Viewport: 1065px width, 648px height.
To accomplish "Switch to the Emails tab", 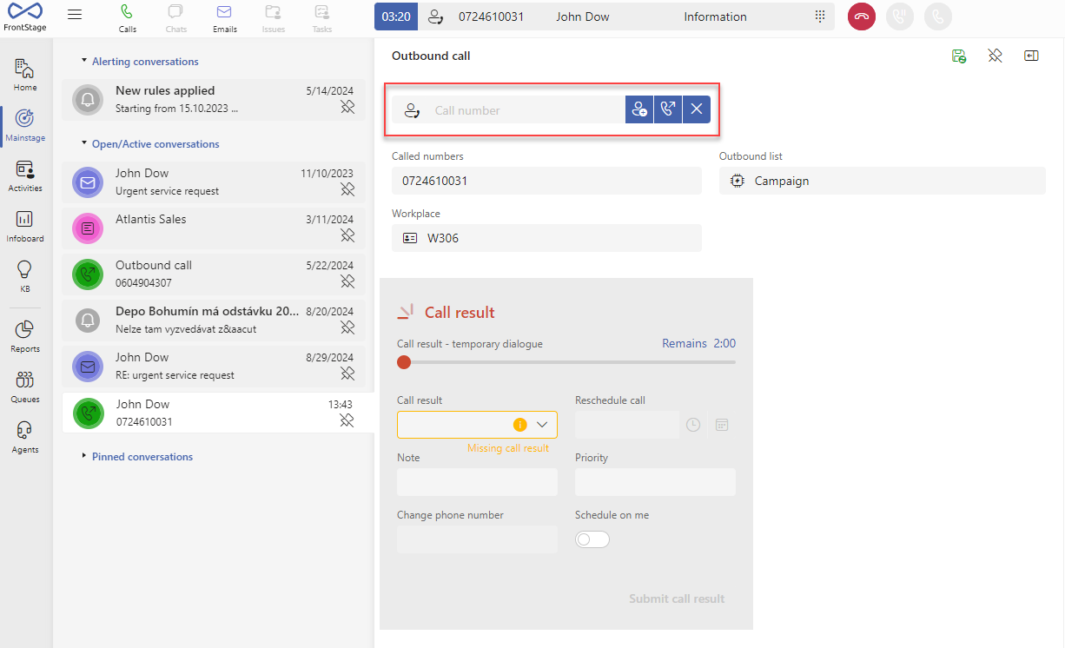I will 224,18.
